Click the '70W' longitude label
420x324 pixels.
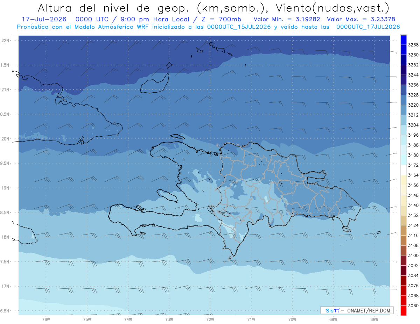(292, 319)
